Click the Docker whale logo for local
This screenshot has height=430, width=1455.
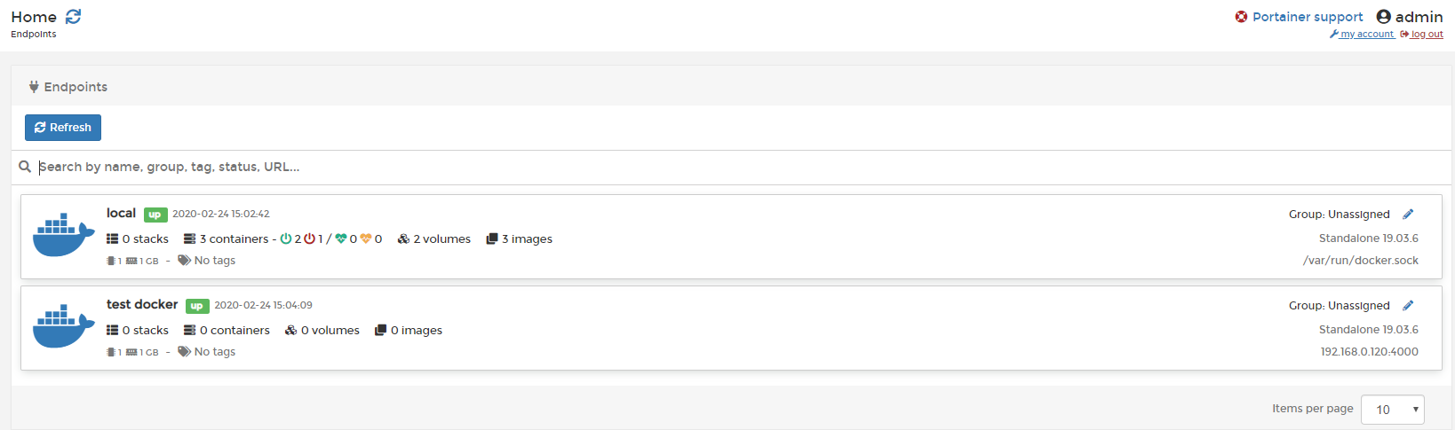point(63,235)
